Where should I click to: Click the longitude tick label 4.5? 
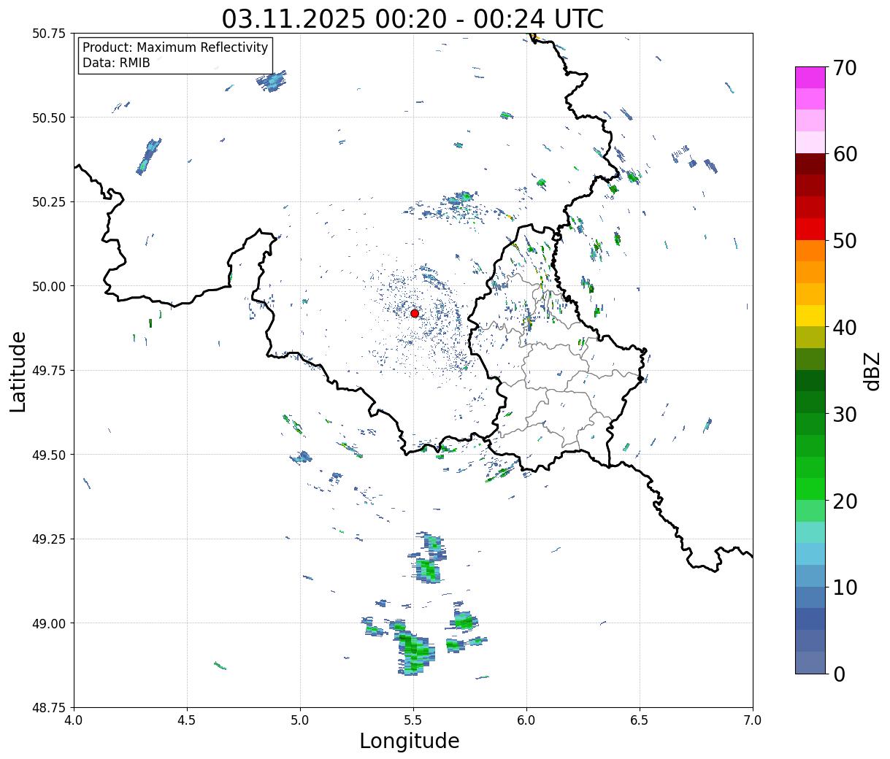187,720
